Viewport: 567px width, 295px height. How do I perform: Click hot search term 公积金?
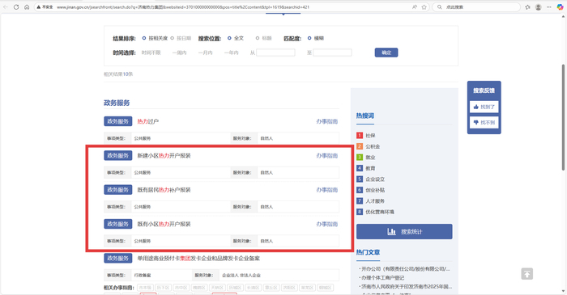pos(373,146)
